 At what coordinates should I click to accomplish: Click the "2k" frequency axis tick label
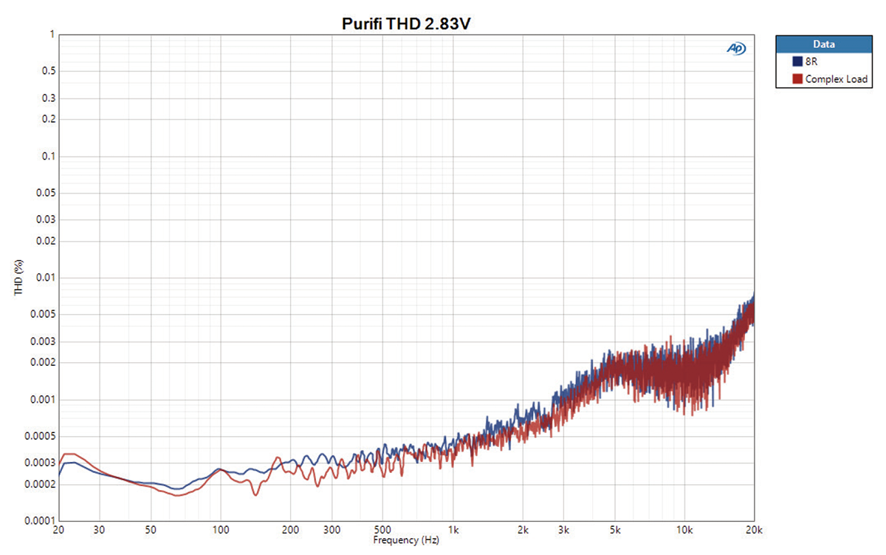click(x=523, y=530)
